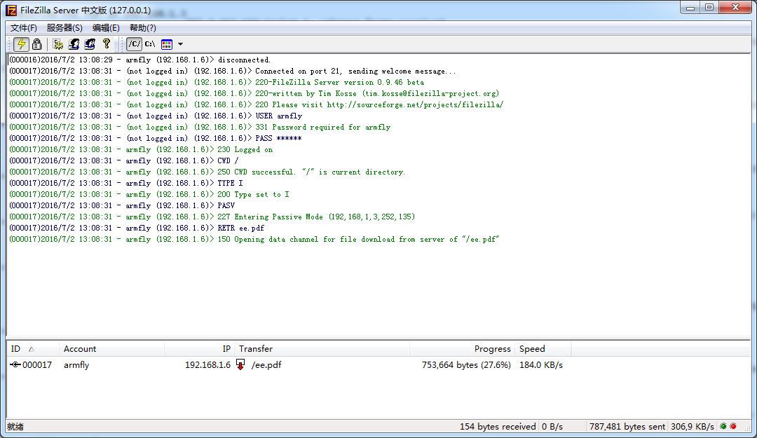Click the armfly account cell
Viewport: 757px width, 438px height.
tap(76, 365)
